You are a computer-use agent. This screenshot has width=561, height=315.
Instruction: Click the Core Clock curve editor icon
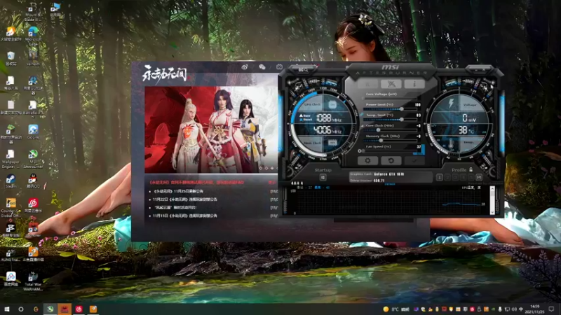pos(361,126)
